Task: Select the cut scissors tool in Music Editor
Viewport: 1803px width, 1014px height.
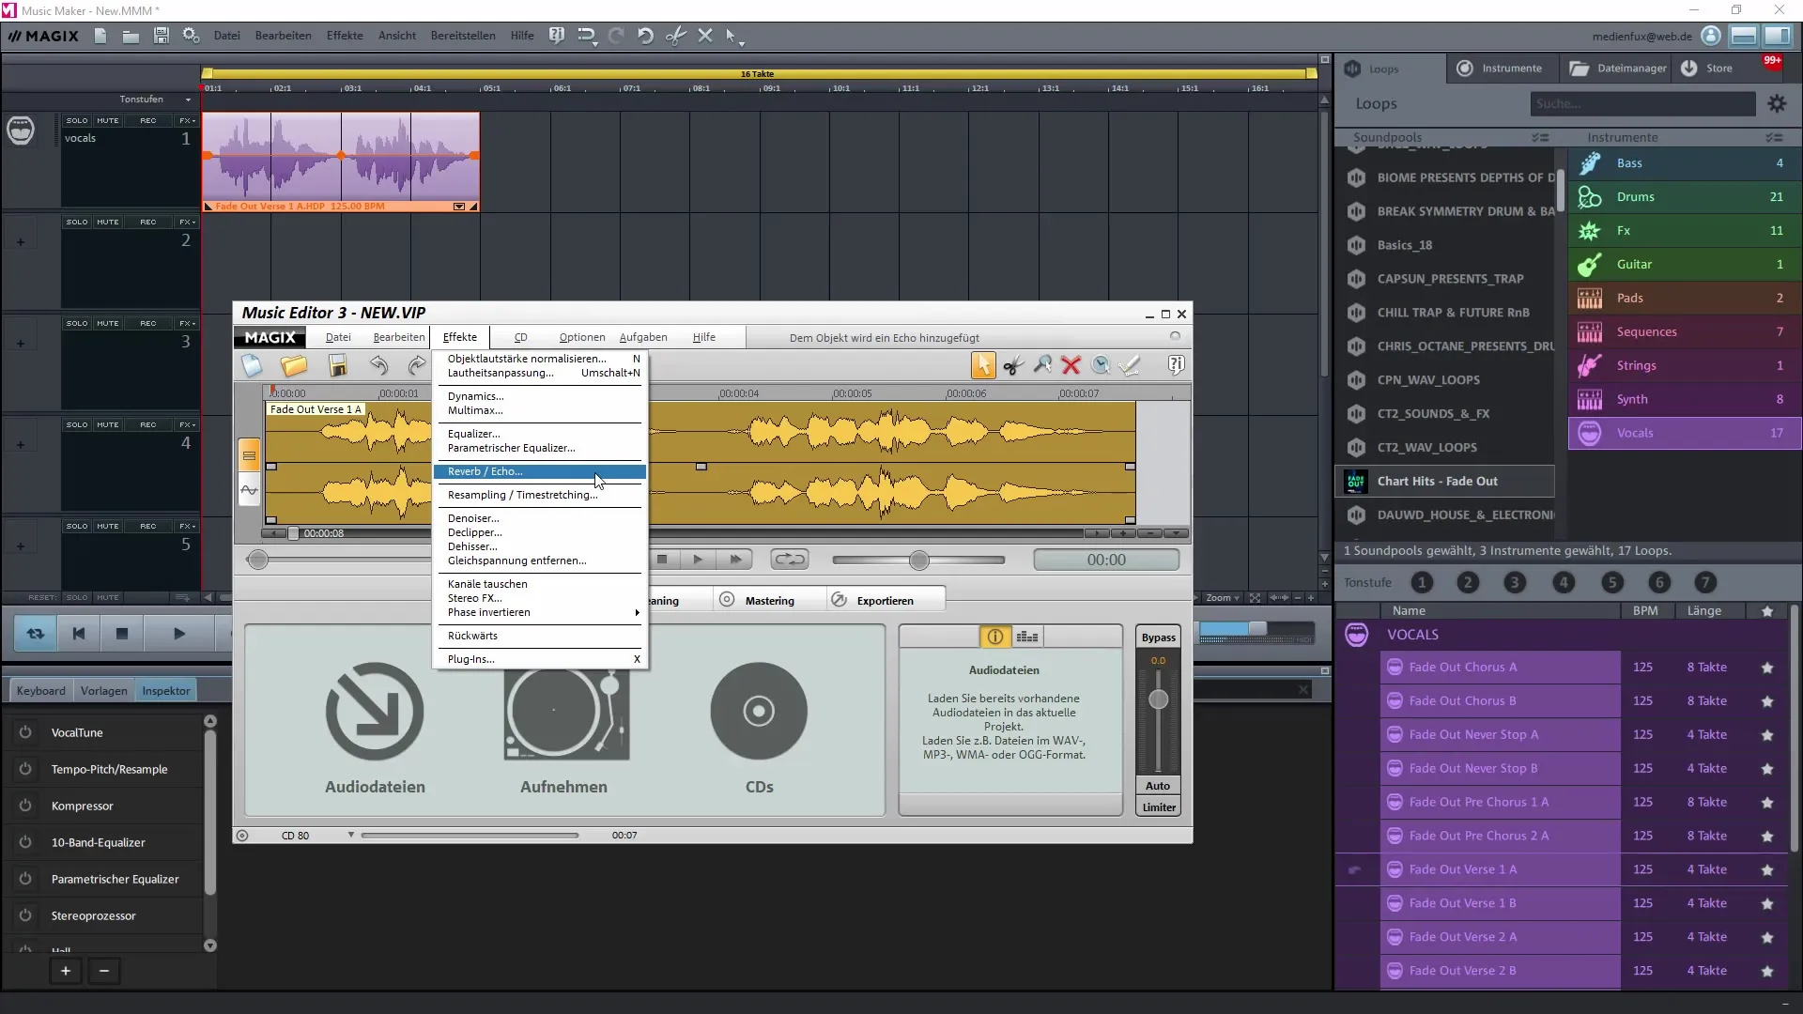Action: pyautogui.click(x=1012, y=365)
